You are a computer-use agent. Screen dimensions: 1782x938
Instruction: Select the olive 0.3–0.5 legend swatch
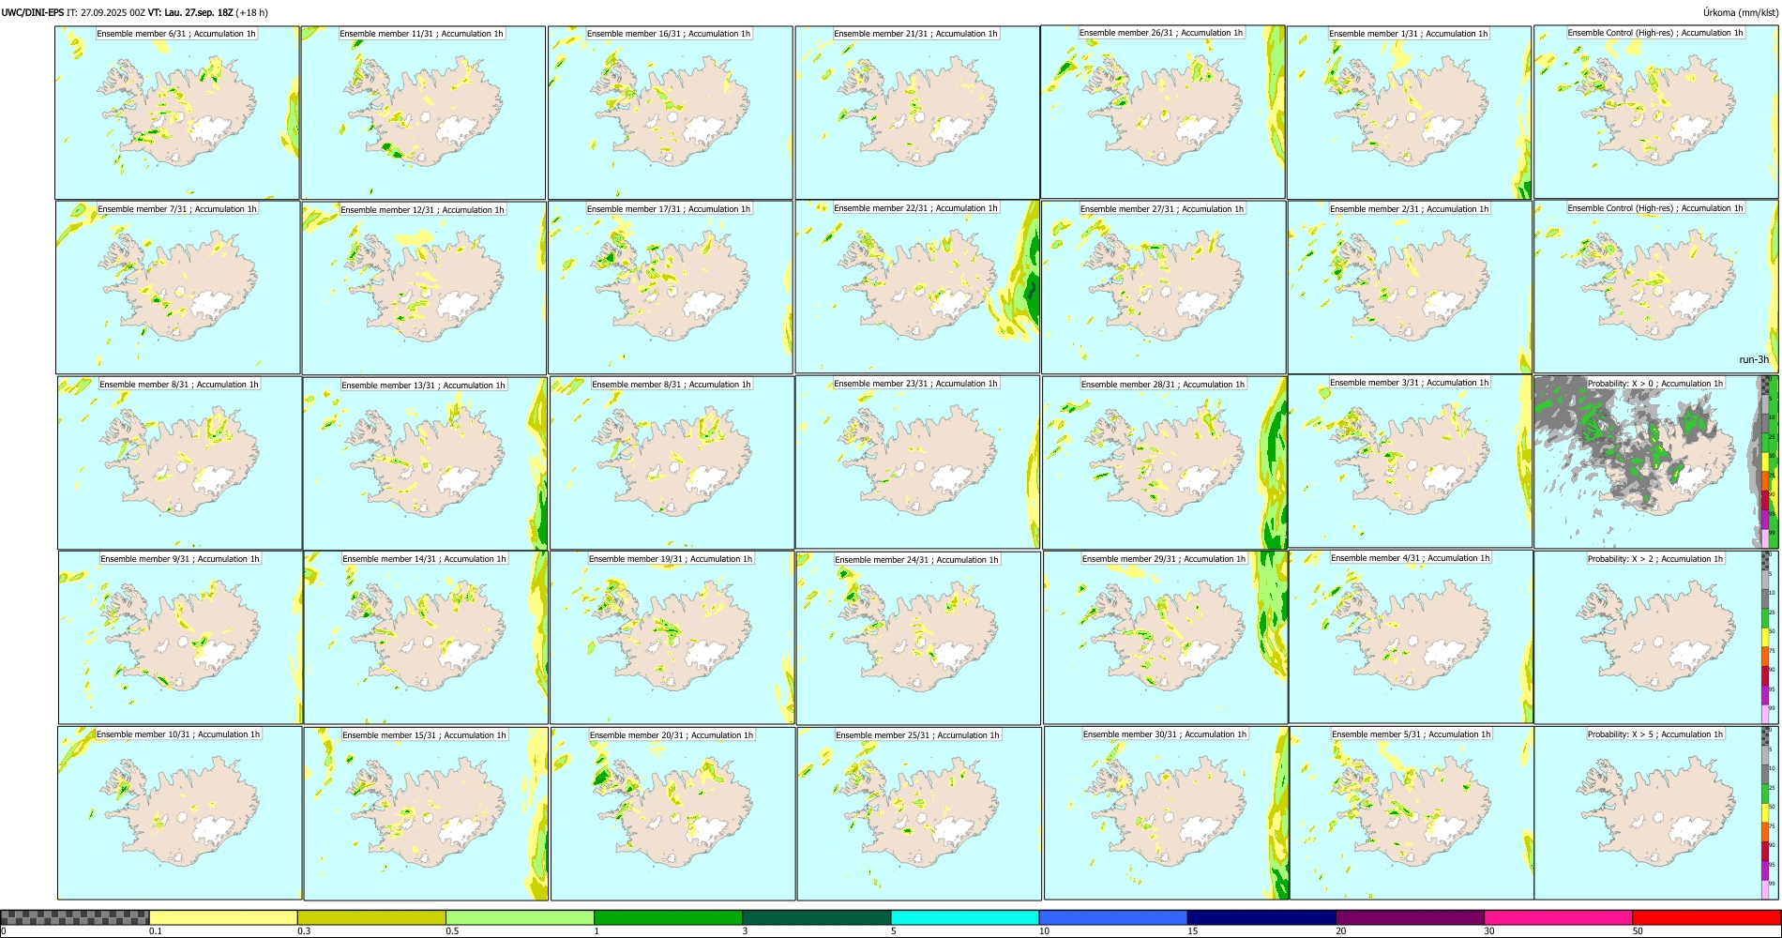[371, 917]
